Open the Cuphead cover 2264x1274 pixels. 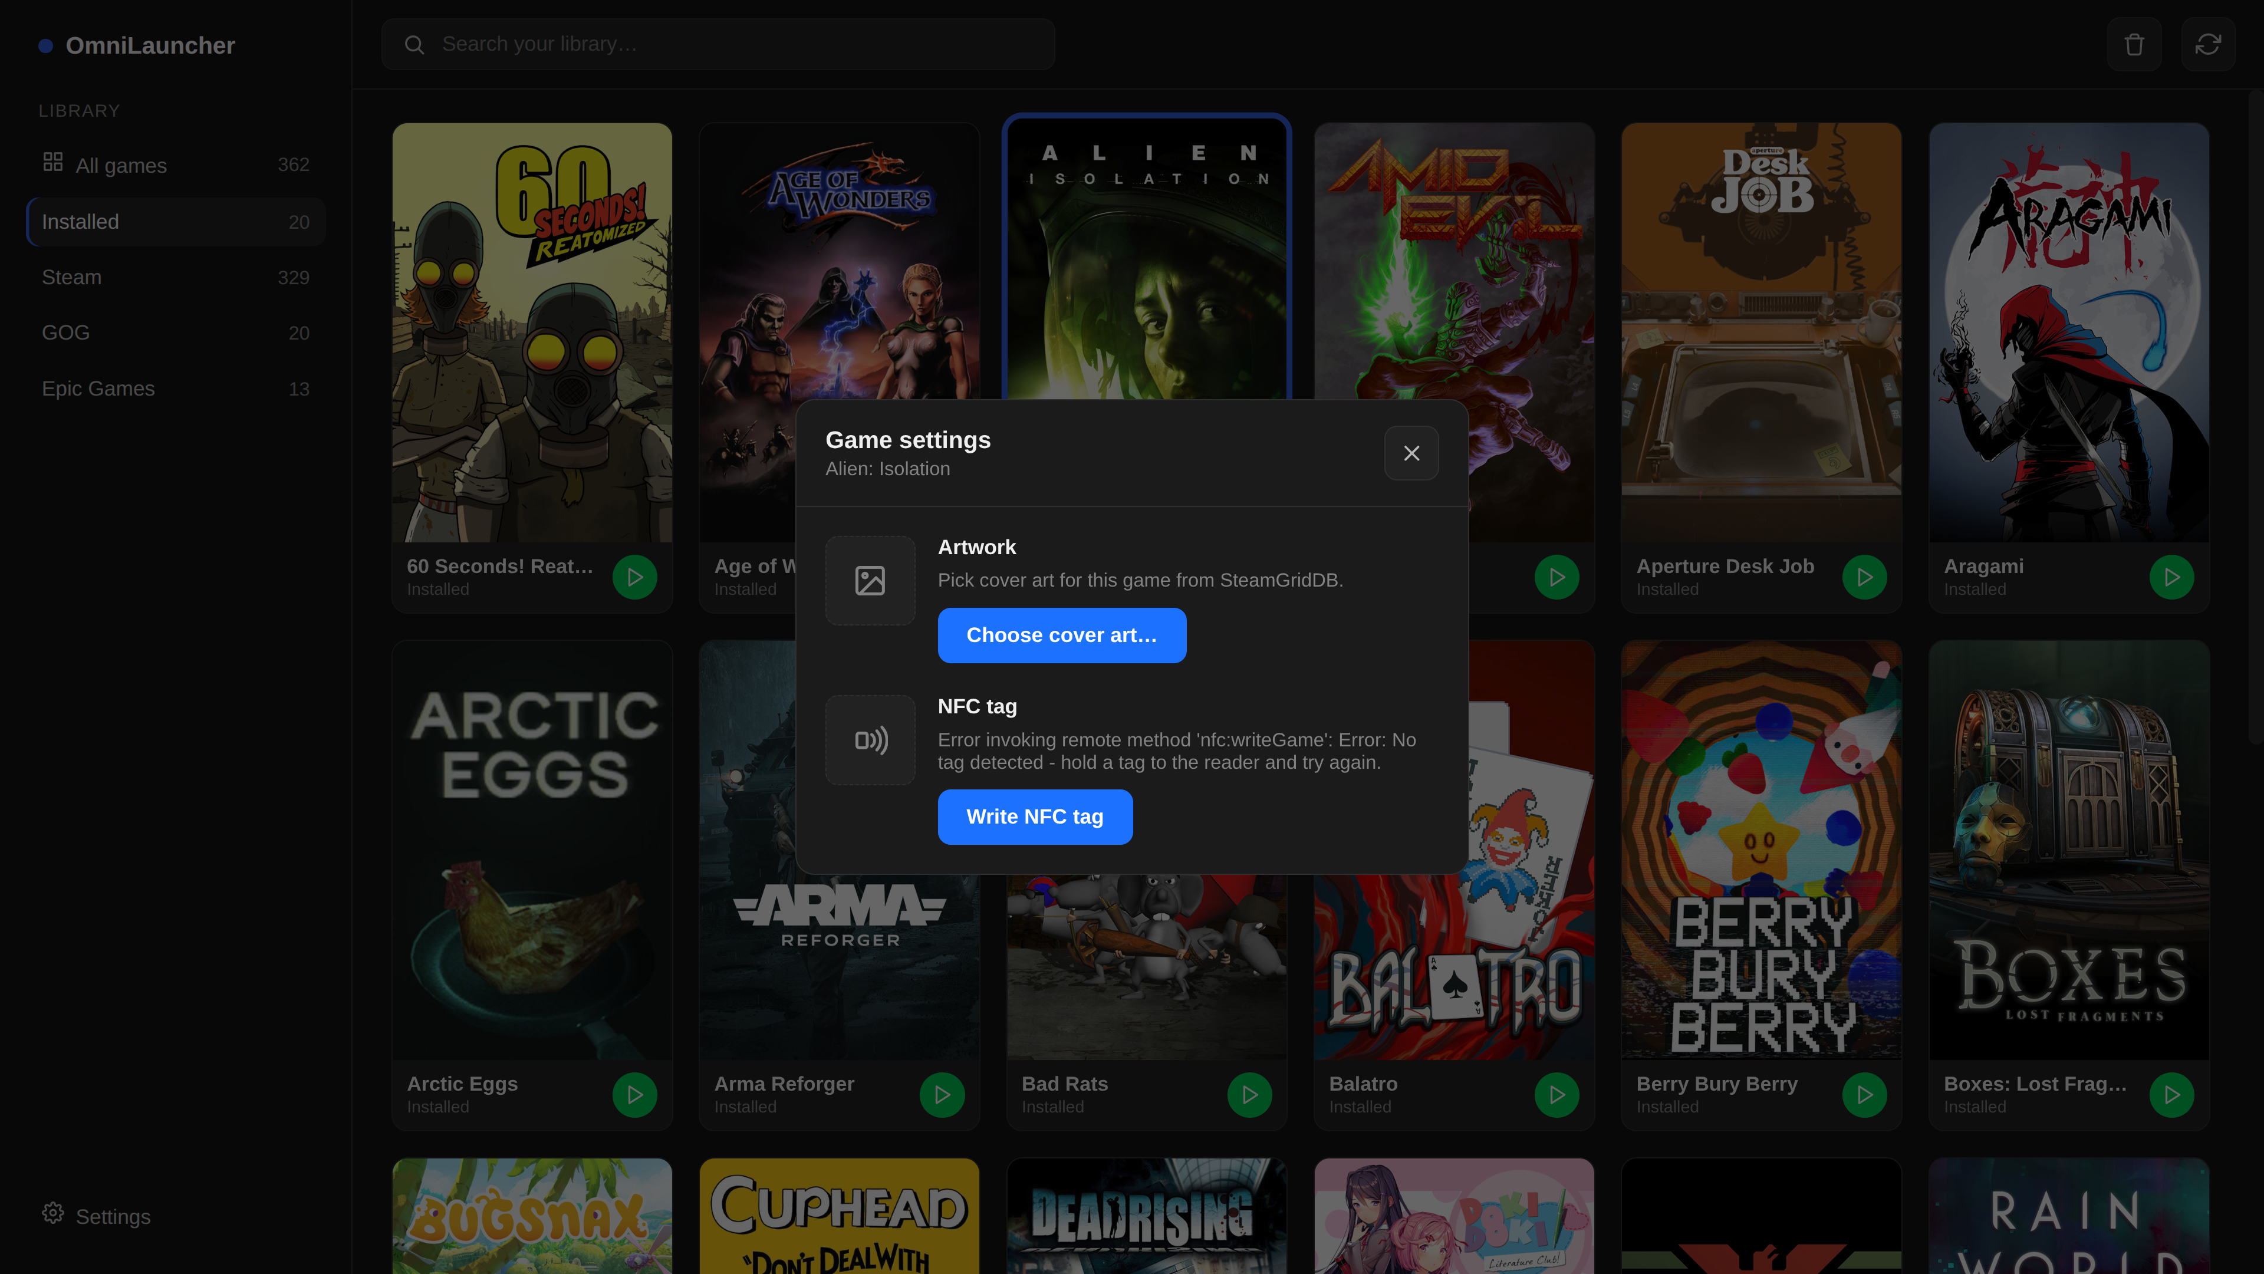840,1216
